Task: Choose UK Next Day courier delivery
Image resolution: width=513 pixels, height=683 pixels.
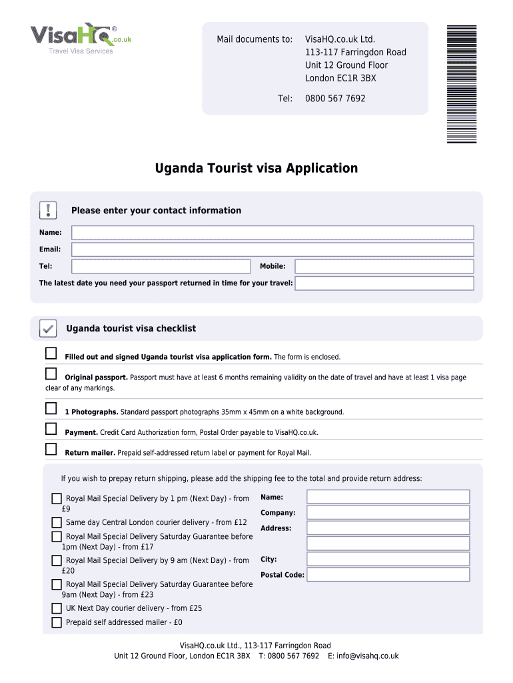Action: [57, 608]
